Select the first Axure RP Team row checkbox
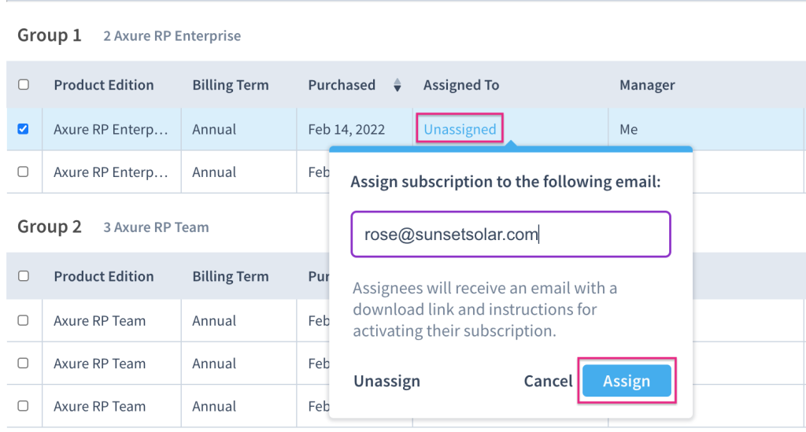The image size is (806, 432). pos(24,320)
